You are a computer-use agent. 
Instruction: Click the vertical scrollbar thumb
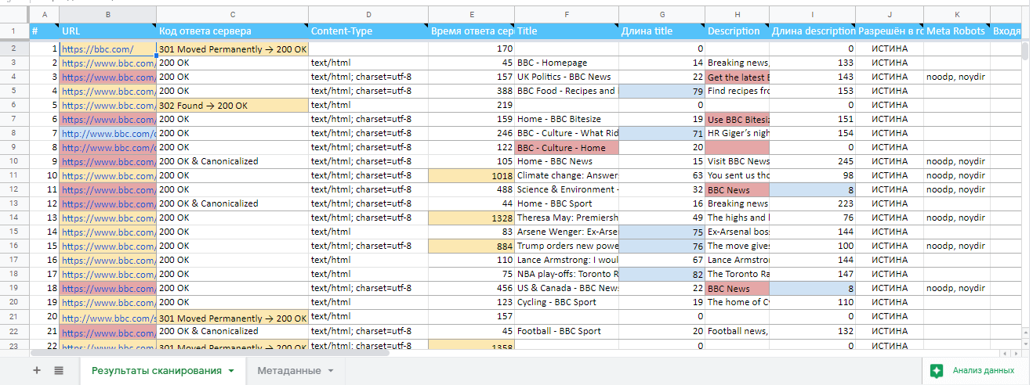click(1025, 51)
